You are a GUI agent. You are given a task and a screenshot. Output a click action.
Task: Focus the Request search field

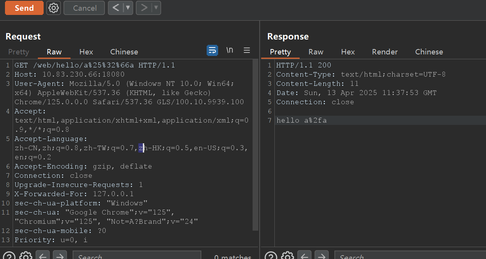tap(137, 256)
